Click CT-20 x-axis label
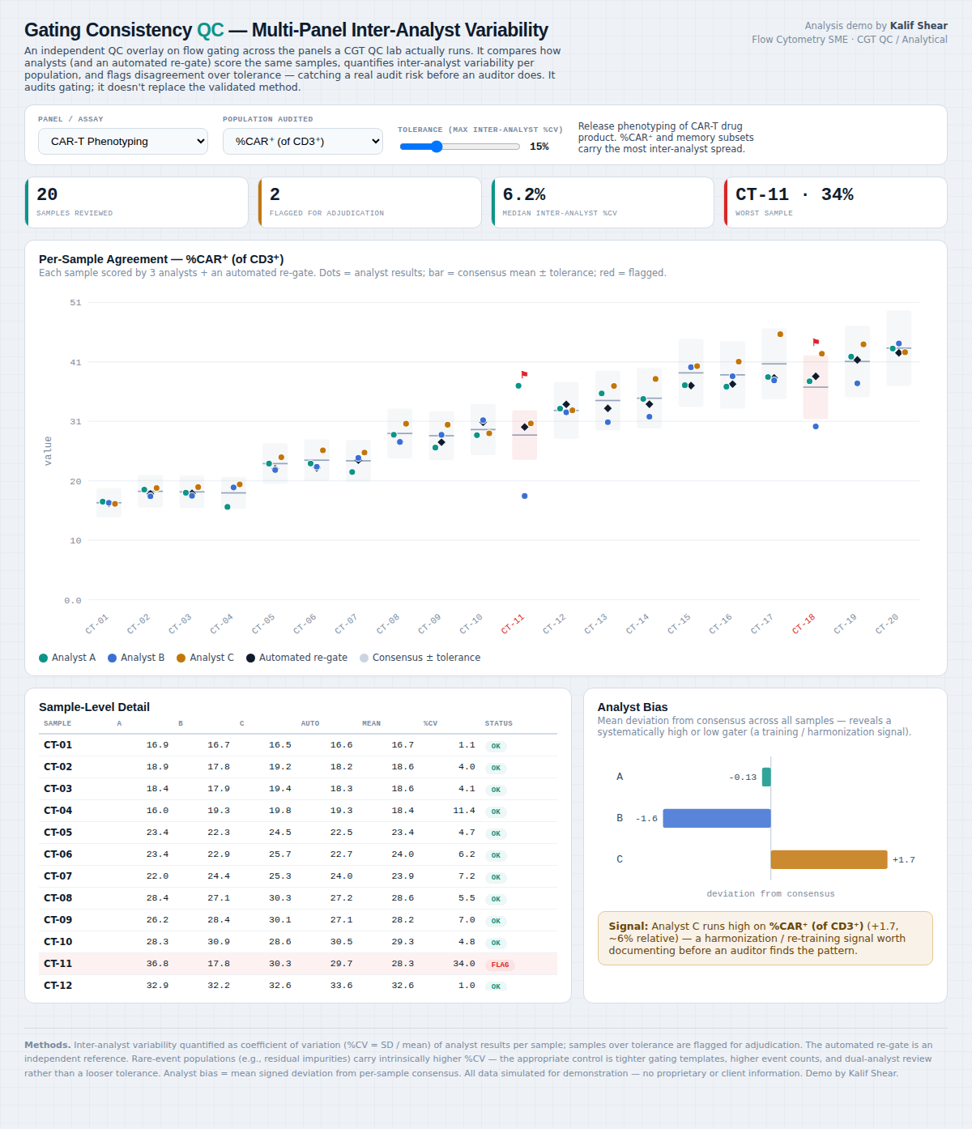The height and width of the screenshot is (1129, 972). [887, 624]
